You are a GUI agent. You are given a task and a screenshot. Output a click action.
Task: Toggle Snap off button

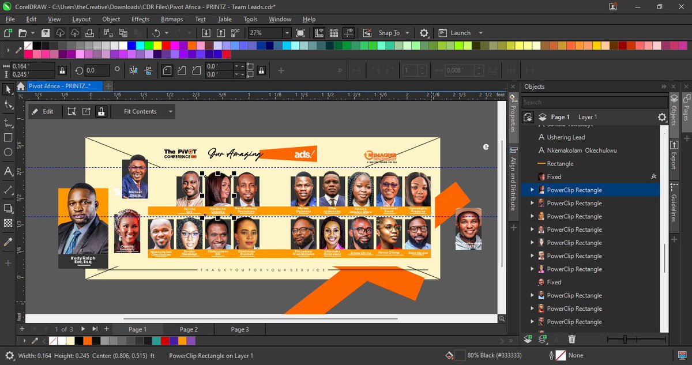[367, 33]
